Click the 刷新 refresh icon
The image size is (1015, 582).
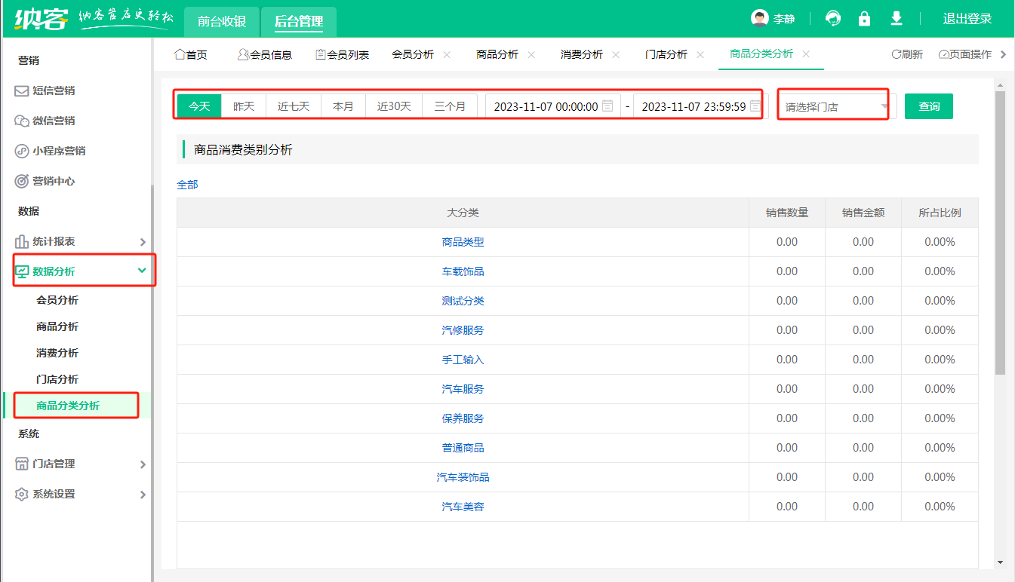coord(897,54)
